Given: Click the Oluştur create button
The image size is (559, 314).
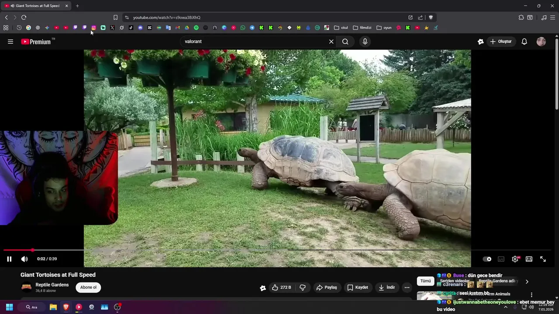Looking at the screenshot, I should 500,41.
